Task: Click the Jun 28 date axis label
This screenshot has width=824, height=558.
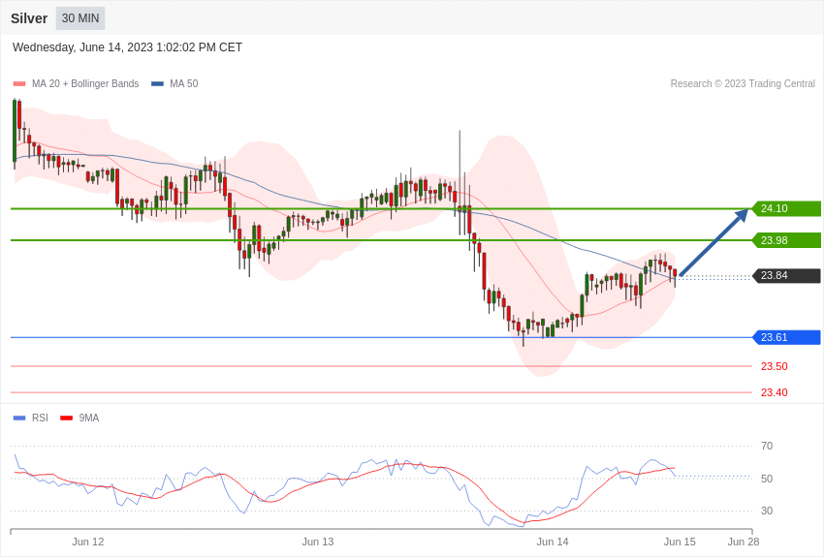Action: (744, 542)
